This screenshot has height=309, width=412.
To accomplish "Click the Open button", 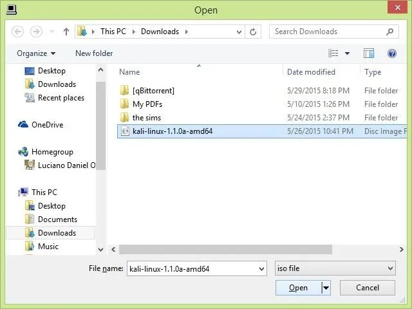I will 299,288.
